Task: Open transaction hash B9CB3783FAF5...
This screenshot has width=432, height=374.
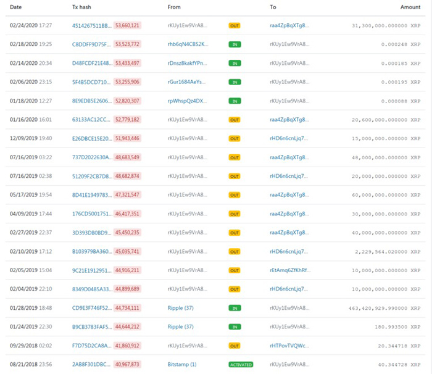Action: tap(92, 327)
